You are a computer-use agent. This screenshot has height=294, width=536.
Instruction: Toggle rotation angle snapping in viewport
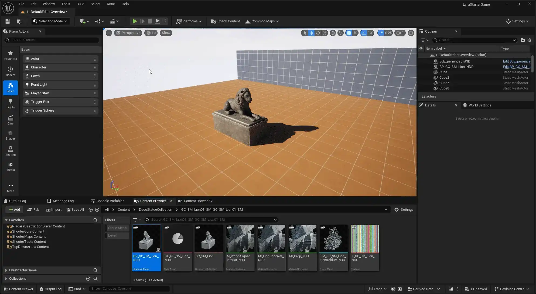pyautogui.click(x=364, y=33)
